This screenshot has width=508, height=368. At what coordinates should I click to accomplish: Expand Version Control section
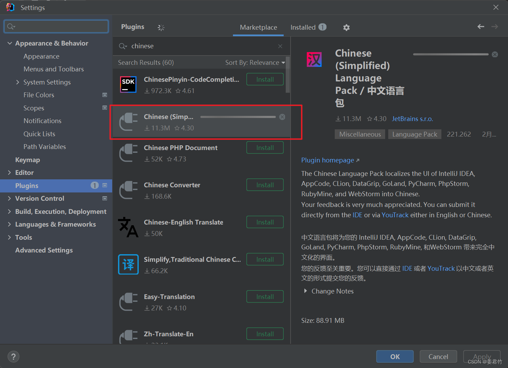tap(10, 198)
